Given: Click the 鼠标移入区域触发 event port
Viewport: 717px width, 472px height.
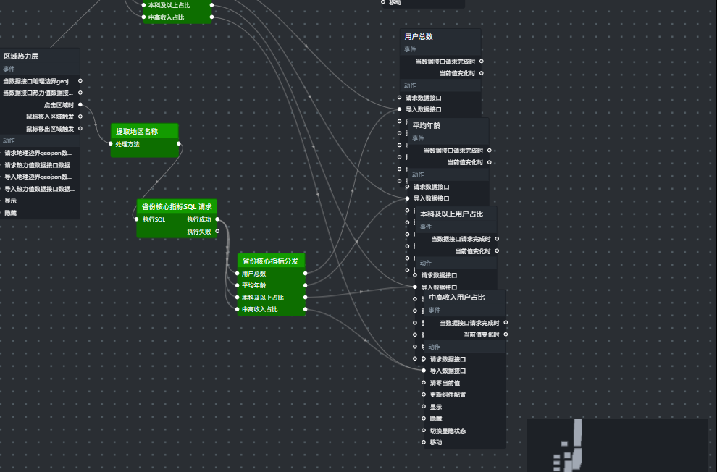Looking at the screenshot, I should [x=80, y=117].
